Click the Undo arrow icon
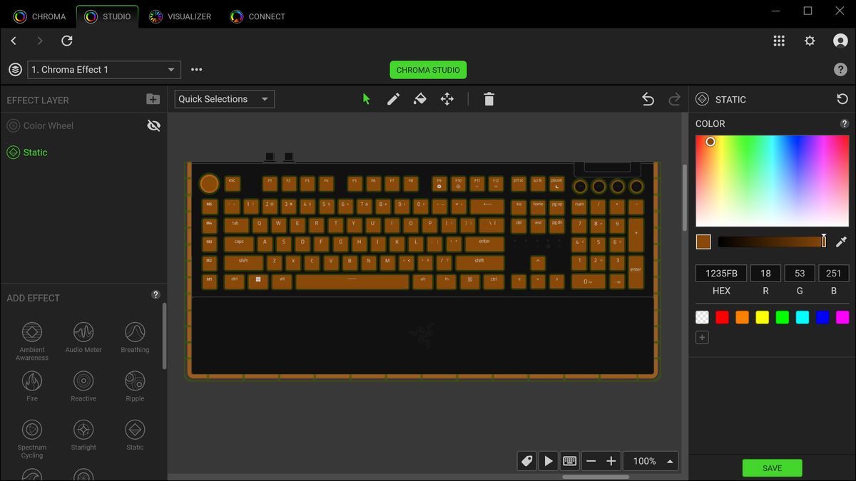Image resolution: width=856 pixels, height=481 pixels. [648, 99]
